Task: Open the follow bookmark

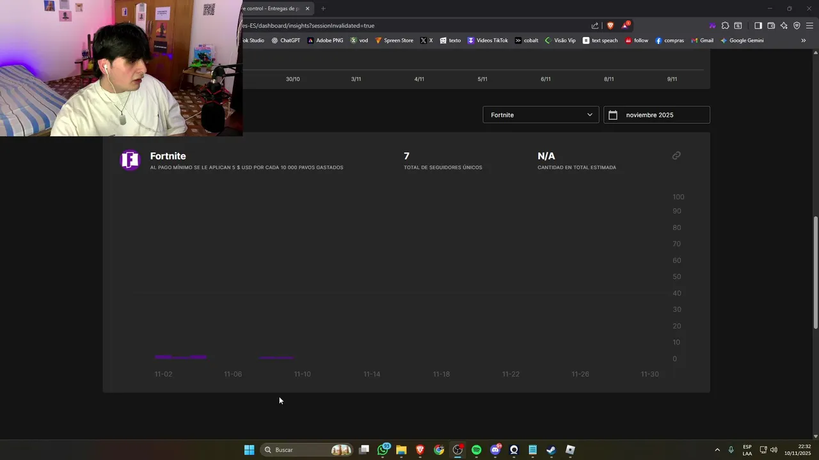Action: tap(637, 40)
